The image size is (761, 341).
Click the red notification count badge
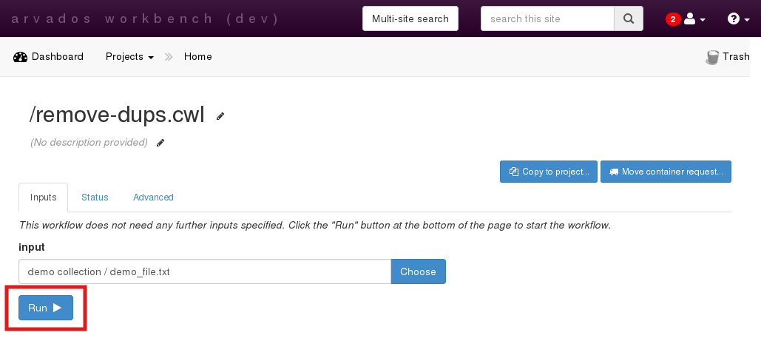(673, 19)
